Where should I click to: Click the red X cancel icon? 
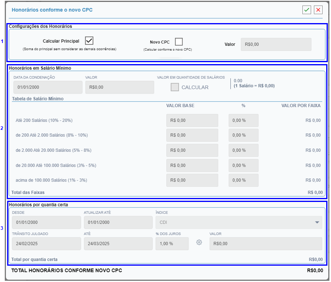tap(318, 10)
